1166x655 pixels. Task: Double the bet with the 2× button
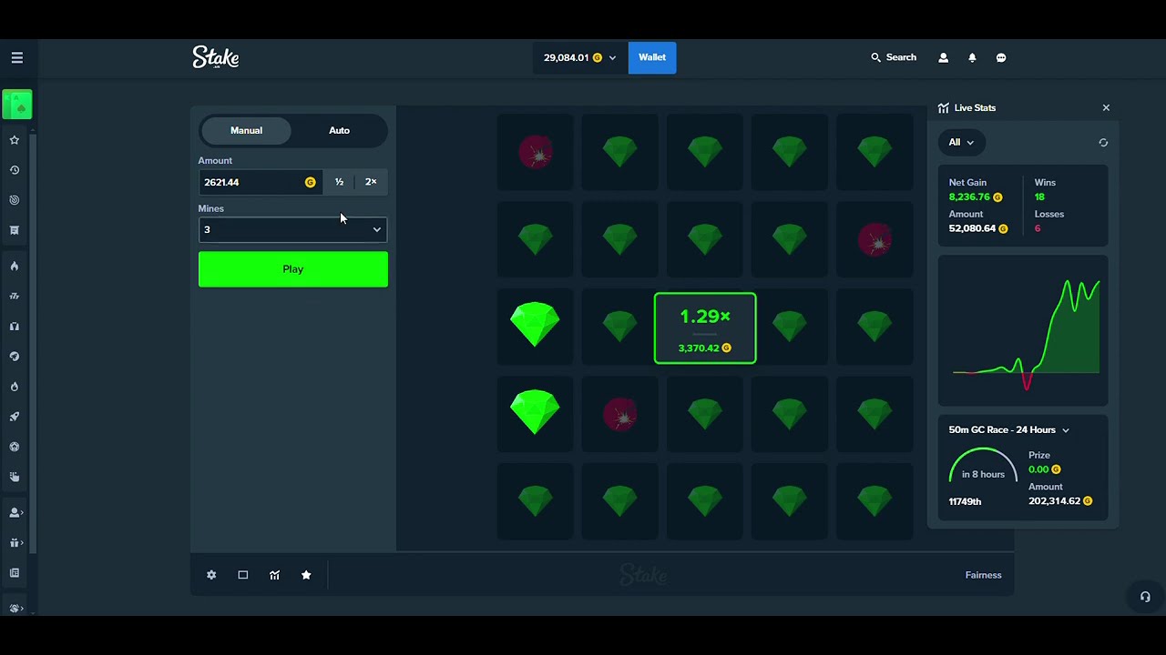click(371, 182)
